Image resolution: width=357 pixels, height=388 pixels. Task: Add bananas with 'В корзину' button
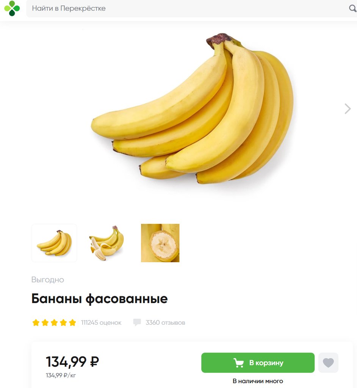(258, 363)
